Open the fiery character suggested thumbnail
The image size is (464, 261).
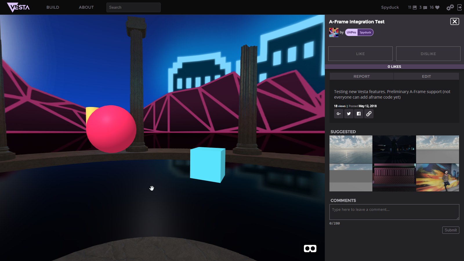(438, 177)
